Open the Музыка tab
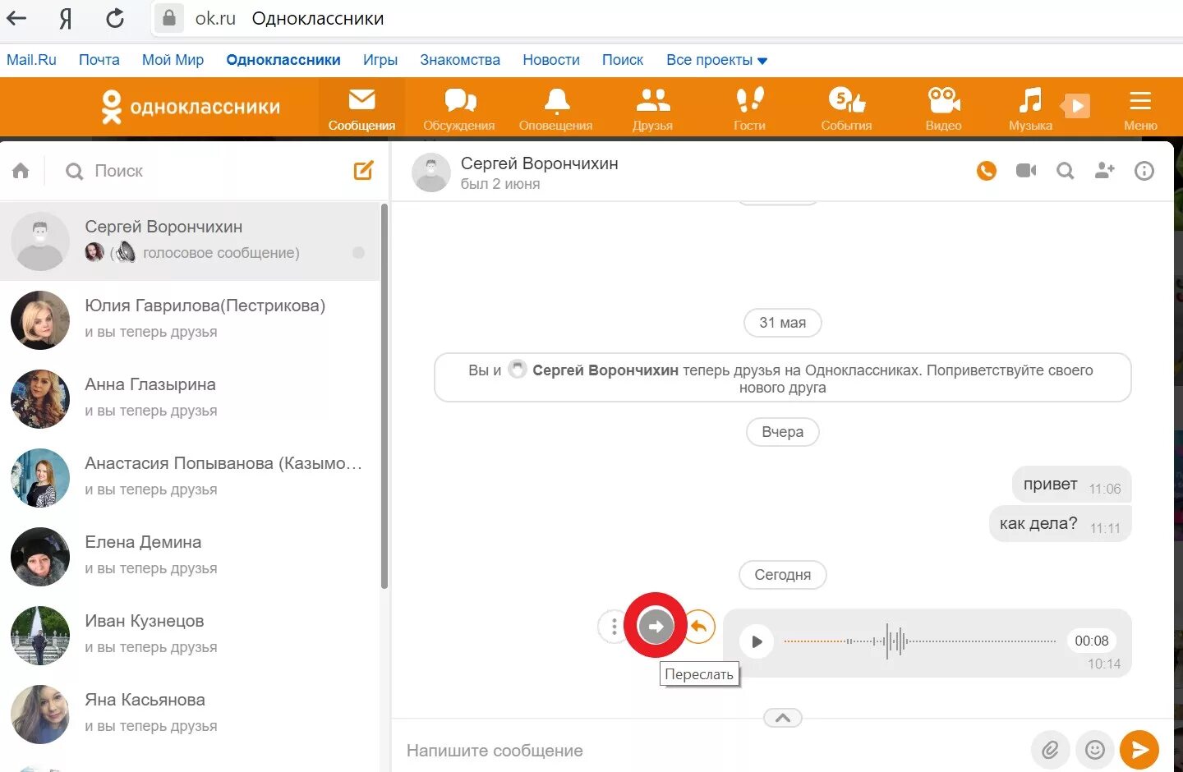The height and width of the screenshot is (772, 1183). (1030, 108)
